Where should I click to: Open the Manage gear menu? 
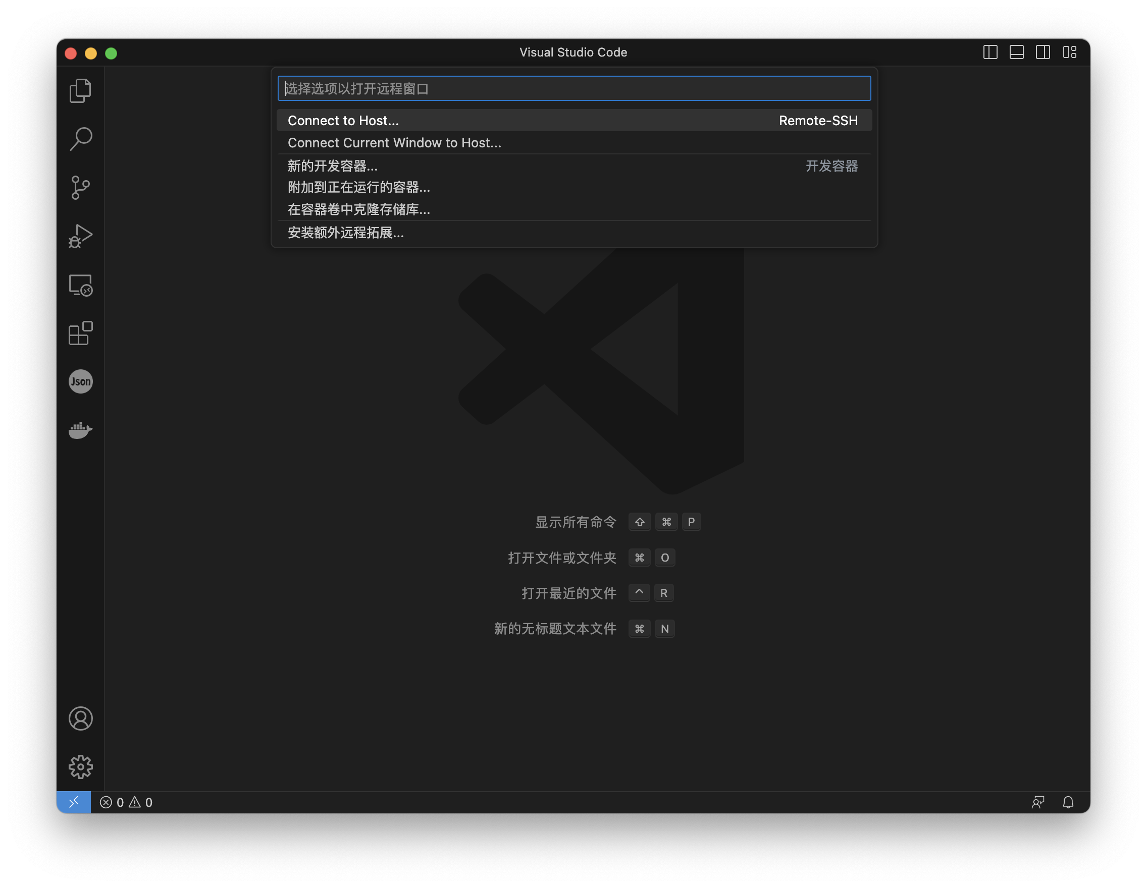tap(80, 767)
